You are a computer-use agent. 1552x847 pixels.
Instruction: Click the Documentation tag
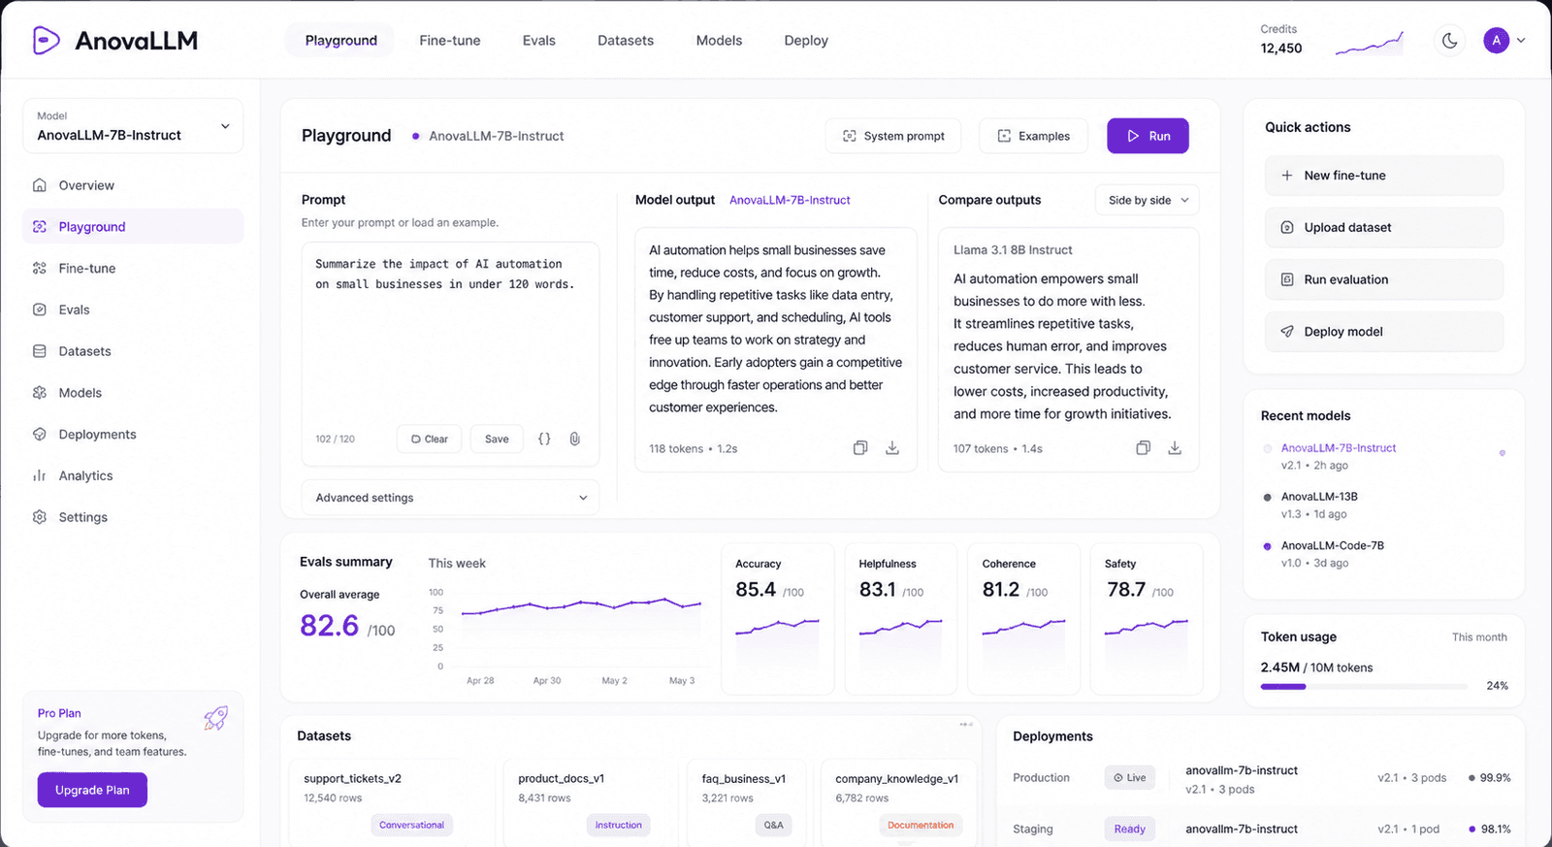pos(921,826)
